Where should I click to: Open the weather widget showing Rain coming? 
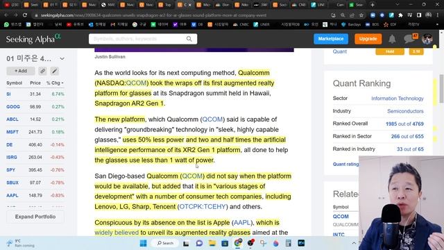tap(20, 243)
